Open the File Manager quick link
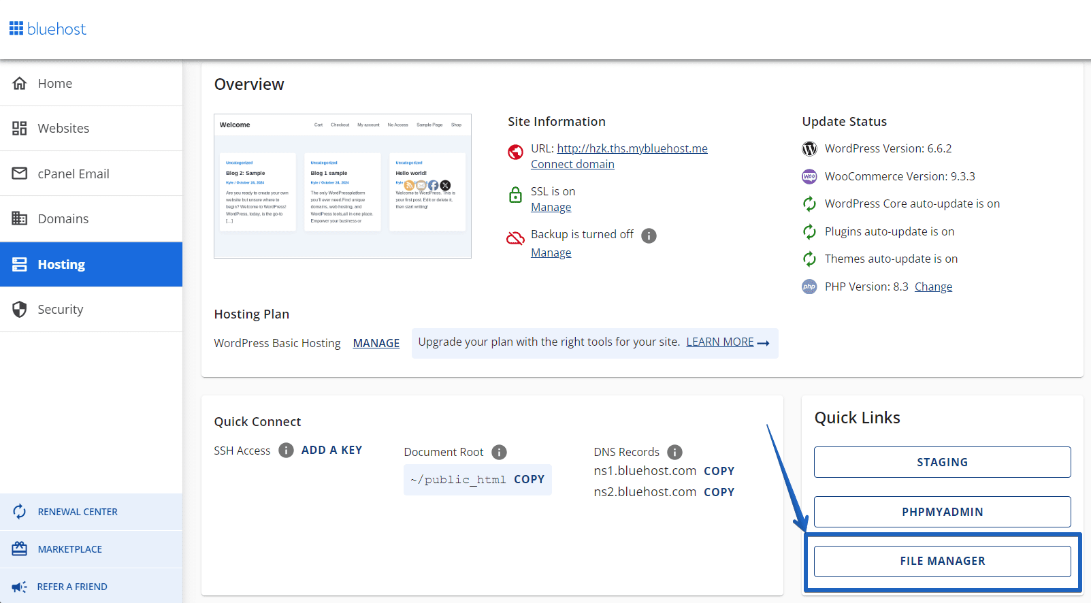 [x=942, y=561]
